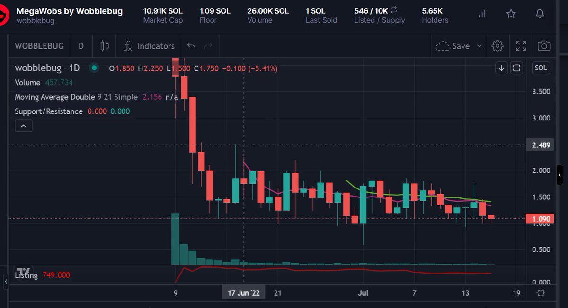Click the wobblebug handle under the title

pyautogui.click(x=35, y=21)
